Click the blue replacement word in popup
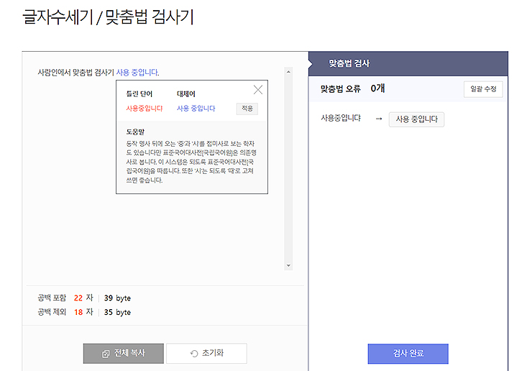Image resolution: width=532 pixels, height=371 pixels. tap(196, 109)
